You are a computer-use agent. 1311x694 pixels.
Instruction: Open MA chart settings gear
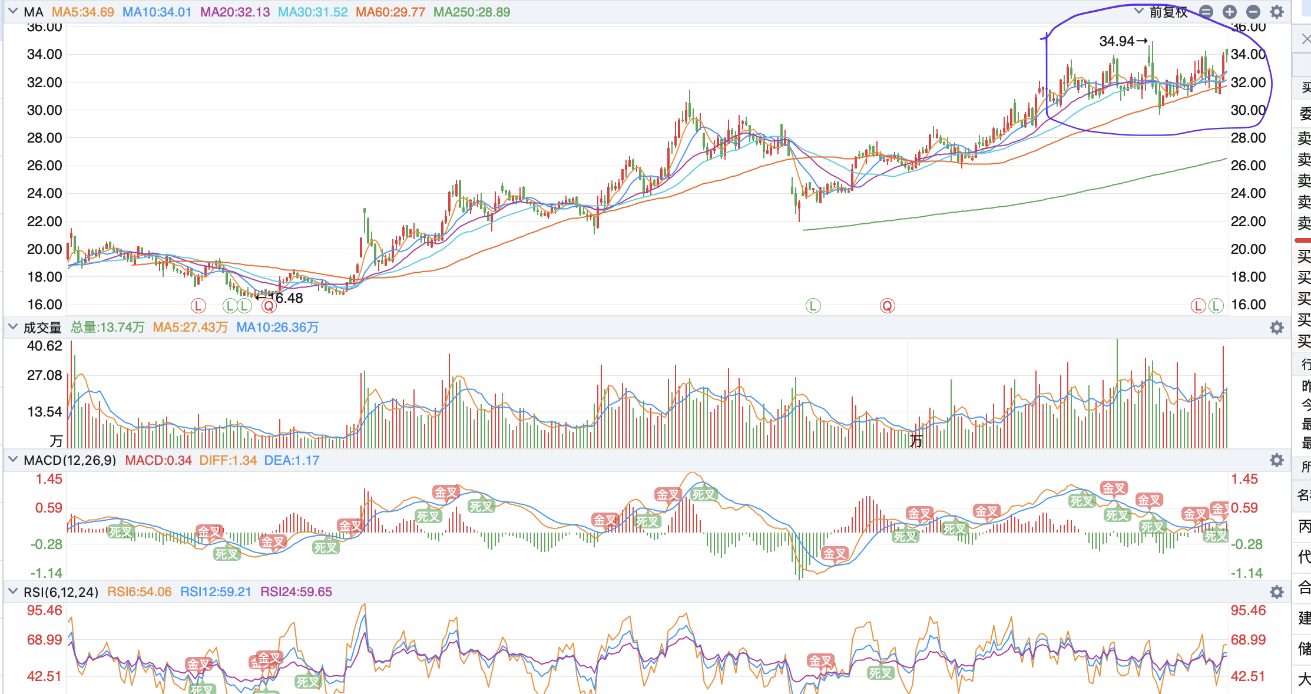pos(1277,12)
